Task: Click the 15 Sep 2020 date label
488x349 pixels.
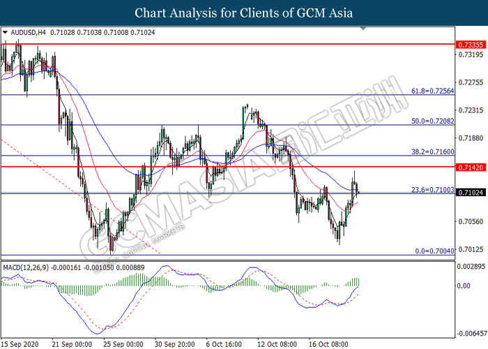Action: click(20, 344)
